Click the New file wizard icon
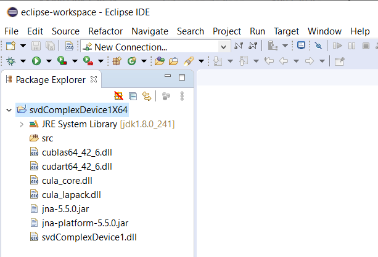 point(10,46)
